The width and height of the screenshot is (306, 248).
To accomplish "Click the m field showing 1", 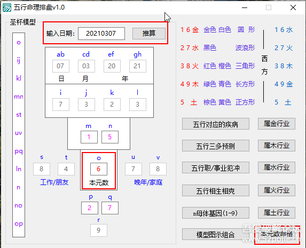I will tap(89, 137).
